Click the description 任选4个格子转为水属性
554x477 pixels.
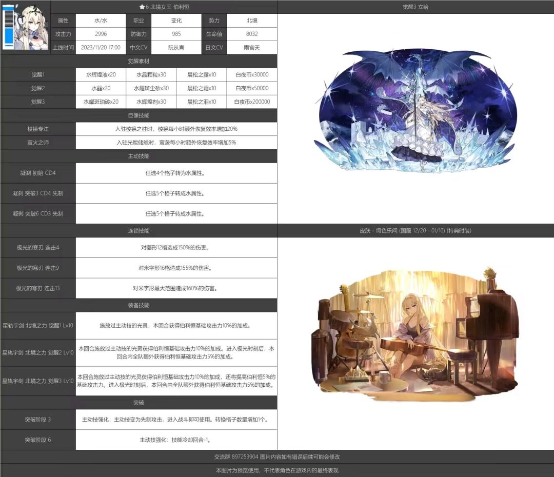click(x=175, y=173)
